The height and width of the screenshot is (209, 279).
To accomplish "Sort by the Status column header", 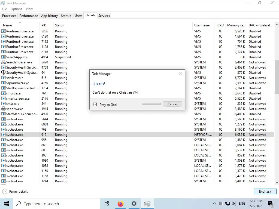I will 123,25.
